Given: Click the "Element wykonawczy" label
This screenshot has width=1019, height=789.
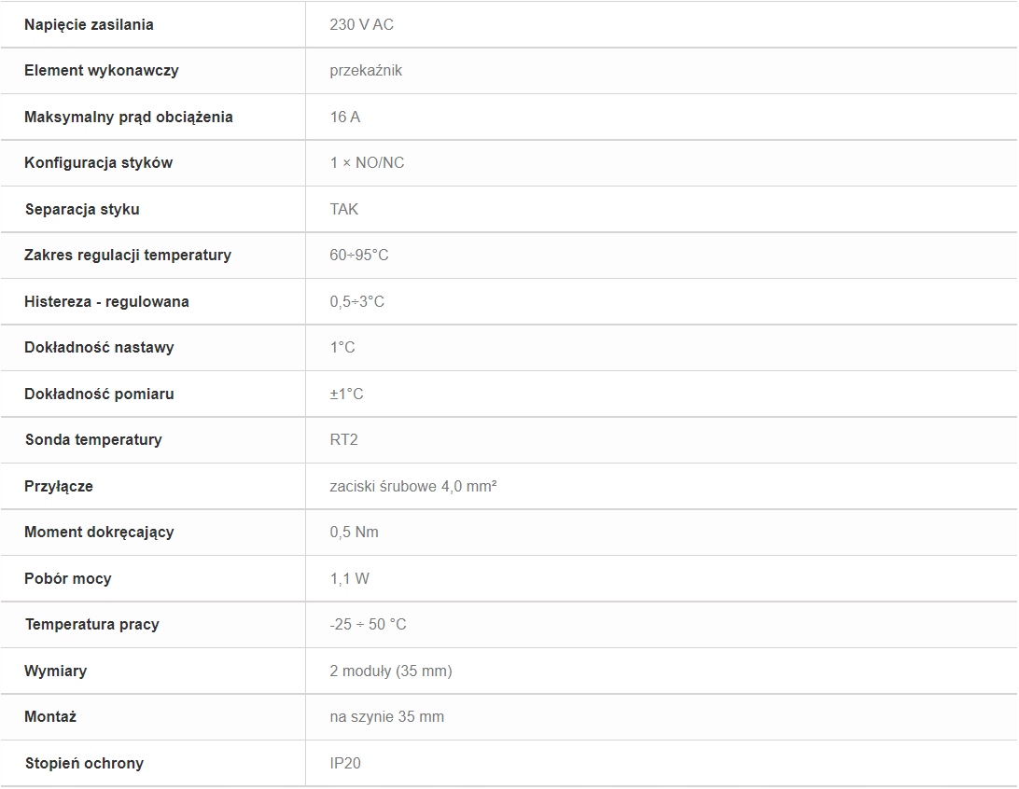Looking at the screenshot, I should click(101, 70).
